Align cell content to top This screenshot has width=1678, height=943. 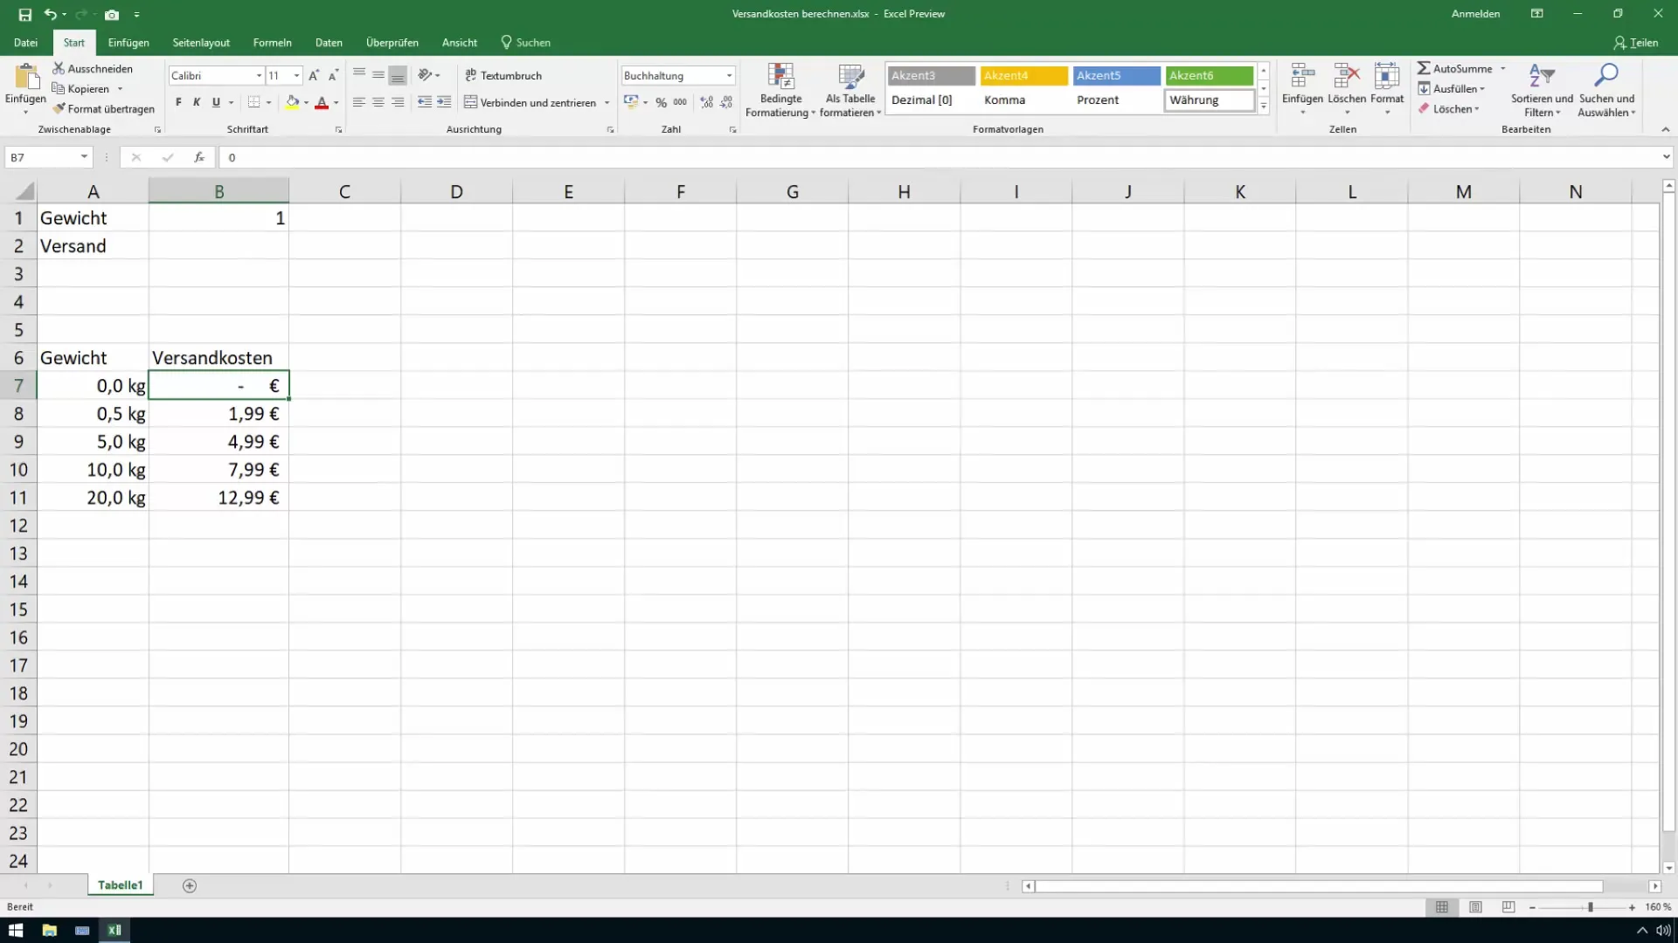359,75
